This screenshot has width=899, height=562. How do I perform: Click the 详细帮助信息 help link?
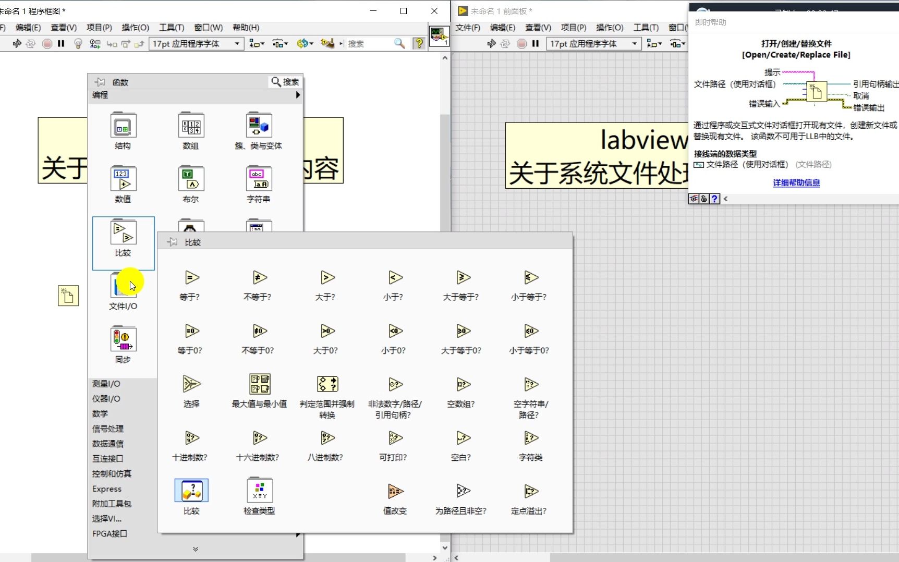coord(795,183)
